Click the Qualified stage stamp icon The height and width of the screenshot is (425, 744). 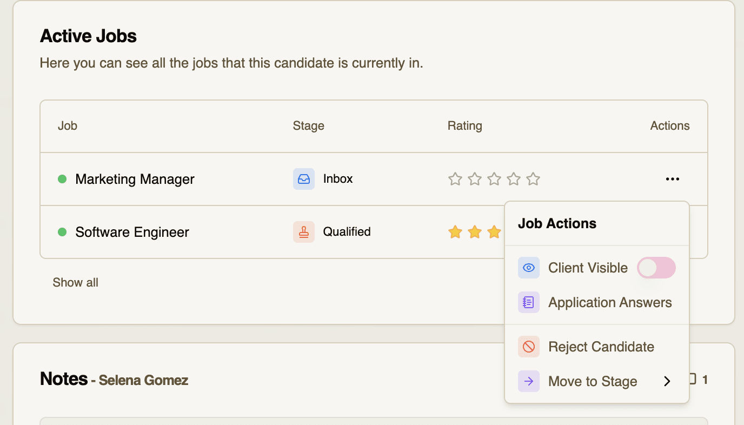click(x=304, y=232)
